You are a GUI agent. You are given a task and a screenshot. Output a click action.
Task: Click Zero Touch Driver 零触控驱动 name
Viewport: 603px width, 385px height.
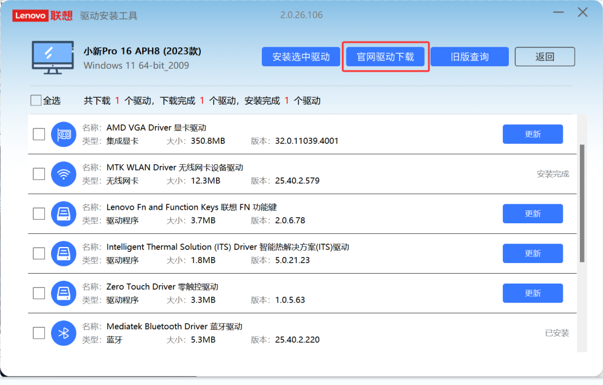pyautogui.click(x=162, y=287)
